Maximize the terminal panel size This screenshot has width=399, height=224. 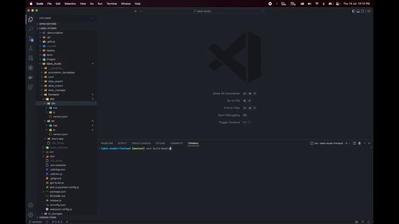[x=365, y=143]
